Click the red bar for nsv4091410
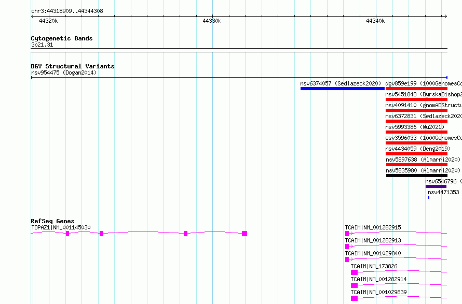Image resolution: width=462 pixels, height=304 pixels. click(416, 110)
